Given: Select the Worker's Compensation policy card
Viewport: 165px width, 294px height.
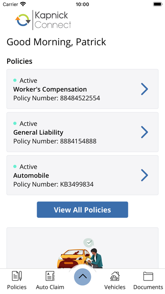Looking at the screenshot, I should [82, 89].
